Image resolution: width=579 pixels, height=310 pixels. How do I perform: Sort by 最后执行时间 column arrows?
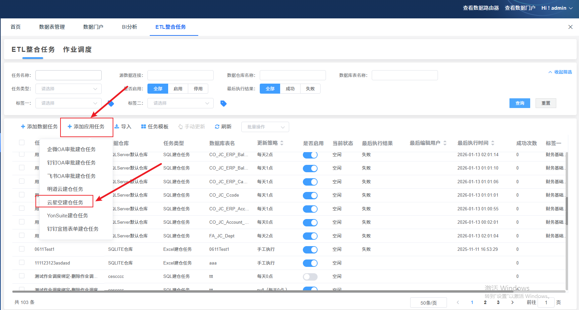pyautogui.click(x=493, y=143)
